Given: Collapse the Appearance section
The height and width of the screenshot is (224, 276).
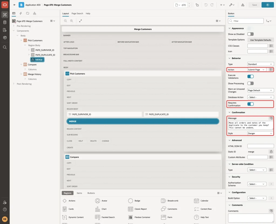Looking at the screenshot, I should 229,28.
